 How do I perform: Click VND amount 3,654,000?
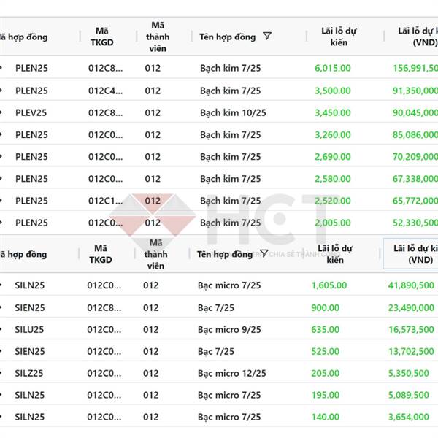(409, 417)
